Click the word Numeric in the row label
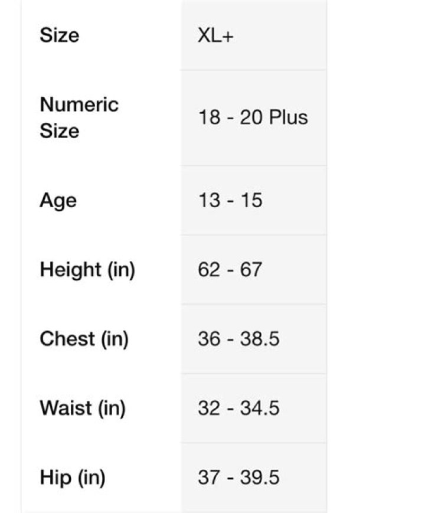 [79, 105]
